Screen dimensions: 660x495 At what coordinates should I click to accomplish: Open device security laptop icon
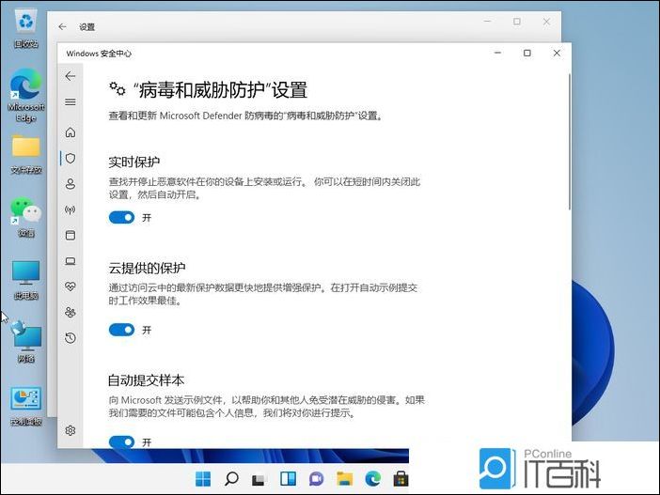pos(71,261)
